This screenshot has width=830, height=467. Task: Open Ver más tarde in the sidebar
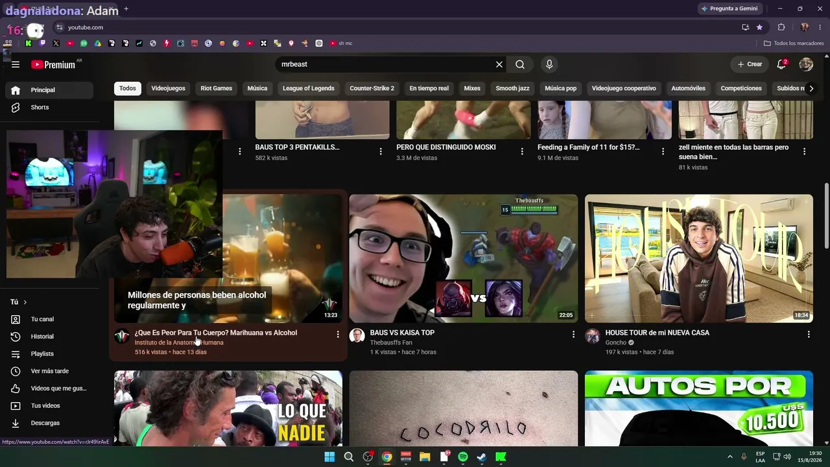click(x=49, y=371)
